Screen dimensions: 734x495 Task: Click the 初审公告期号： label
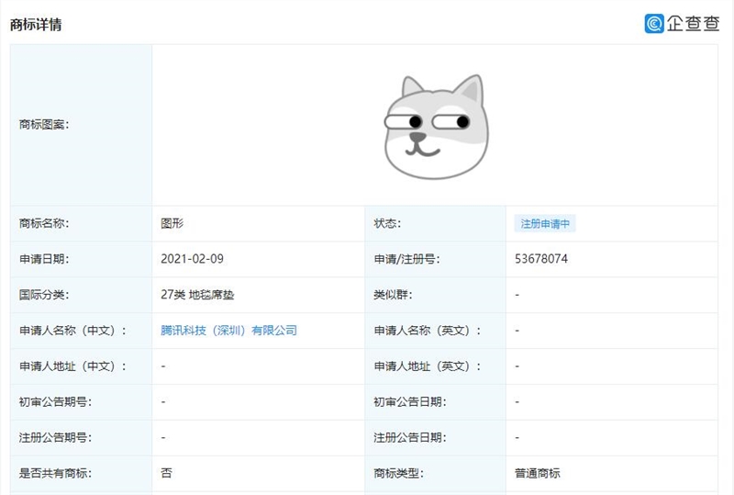tap(55, 402)
